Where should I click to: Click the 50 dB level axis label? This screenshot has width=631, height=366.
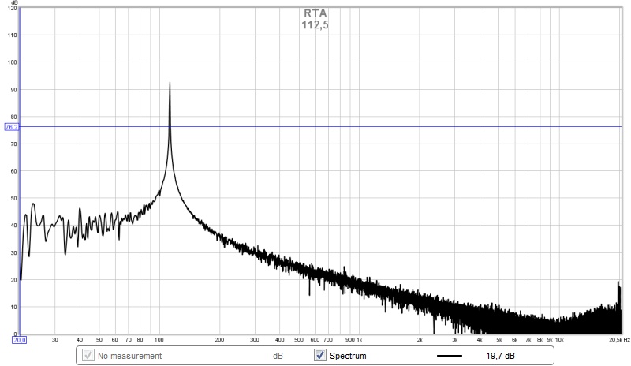pyautogui.click(x=13, y=199)
